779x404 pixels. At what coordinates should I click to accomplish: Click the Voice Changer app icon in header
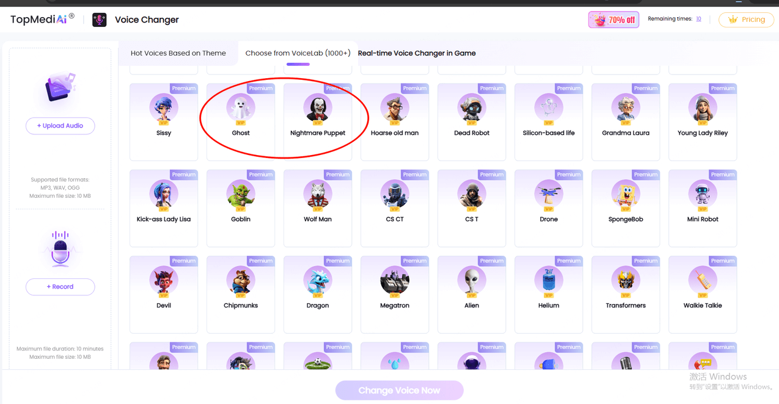pyautogui.click(x=99, y=20)
